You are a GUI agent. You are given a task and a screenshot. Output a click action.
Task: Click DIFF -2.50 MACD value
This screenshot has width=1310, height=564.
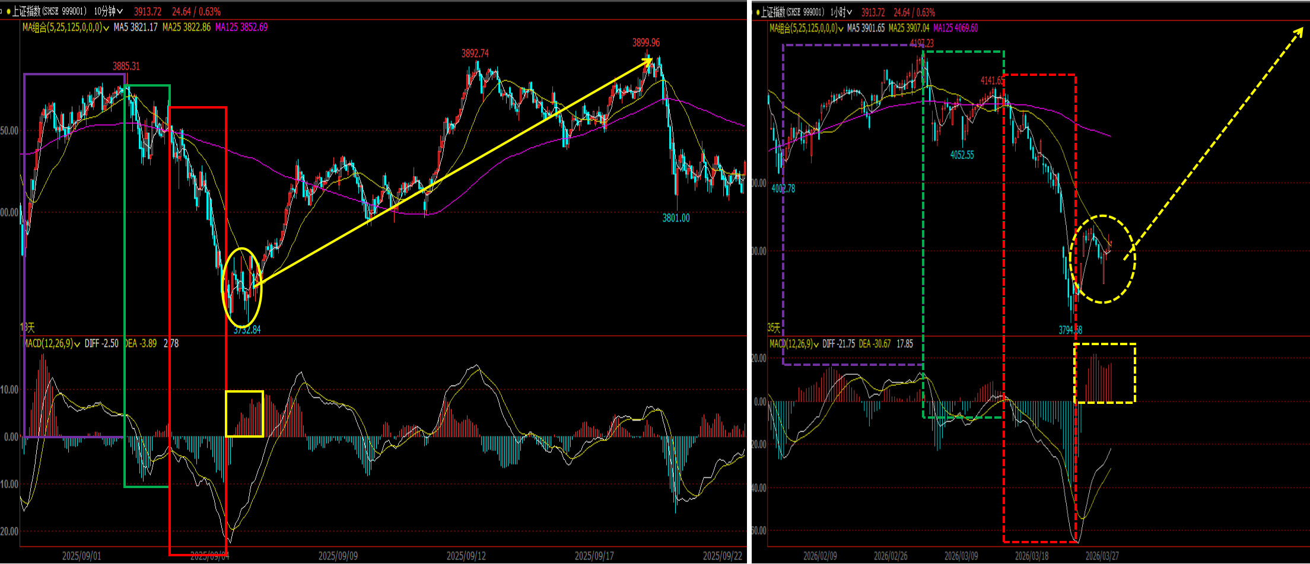point(101,343)
